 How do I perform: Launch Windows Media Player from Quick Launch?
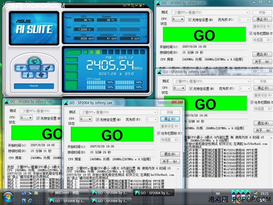click(36, 193)
